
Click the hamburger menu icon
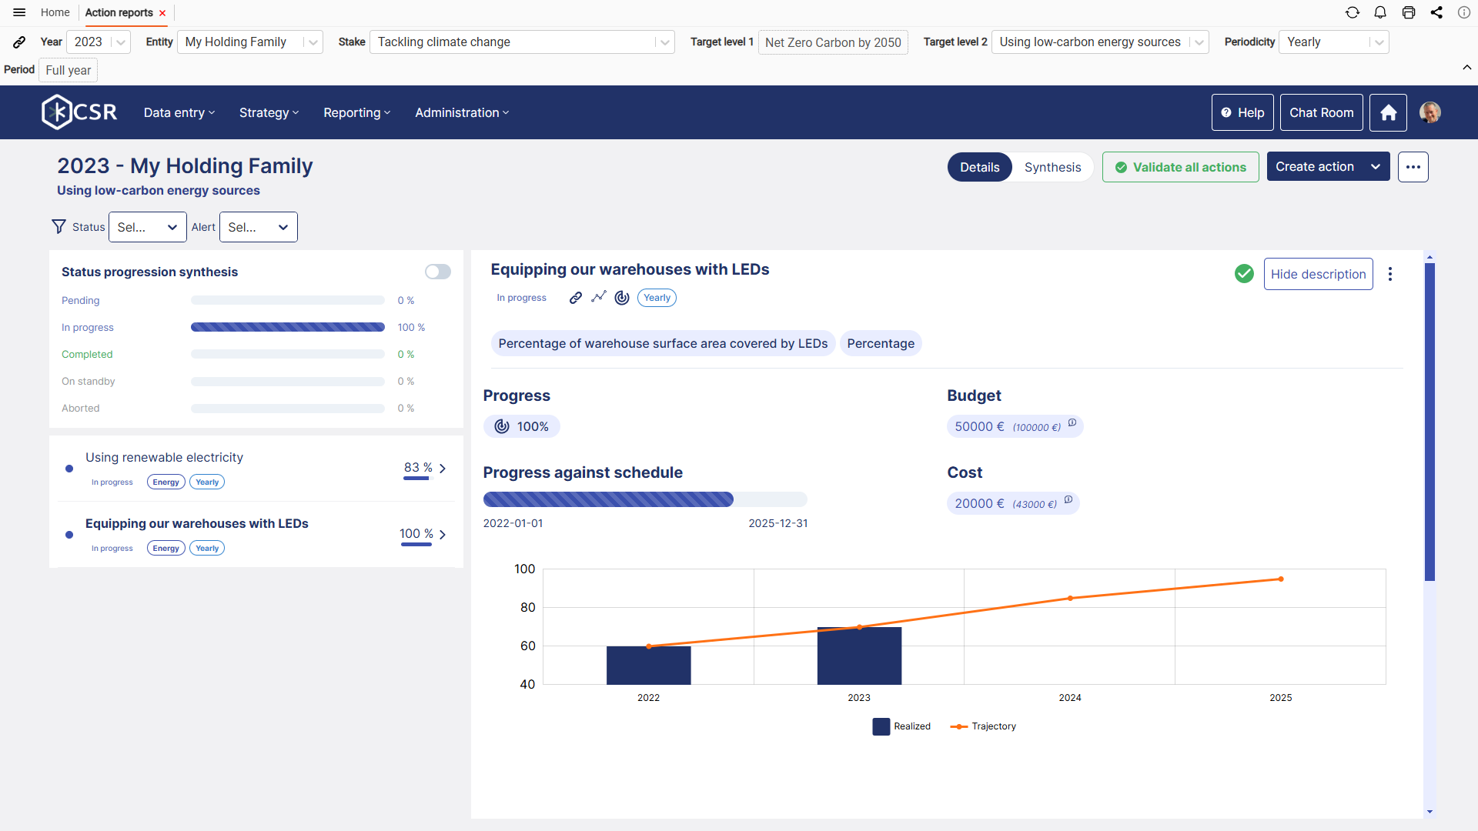click(19, 12)
